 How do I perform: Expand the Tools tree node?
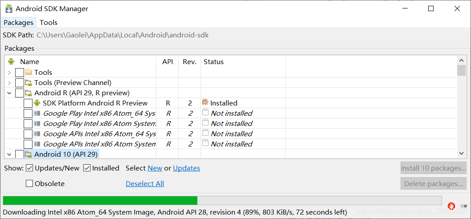coord(9,72)
